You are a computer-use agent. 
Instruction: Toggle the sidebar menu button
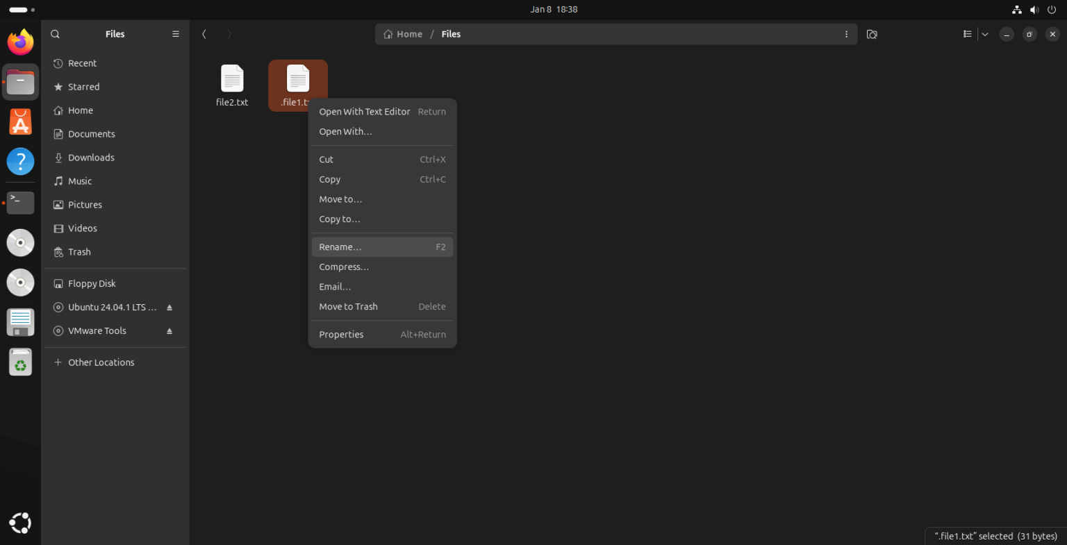tap(176, 33)
